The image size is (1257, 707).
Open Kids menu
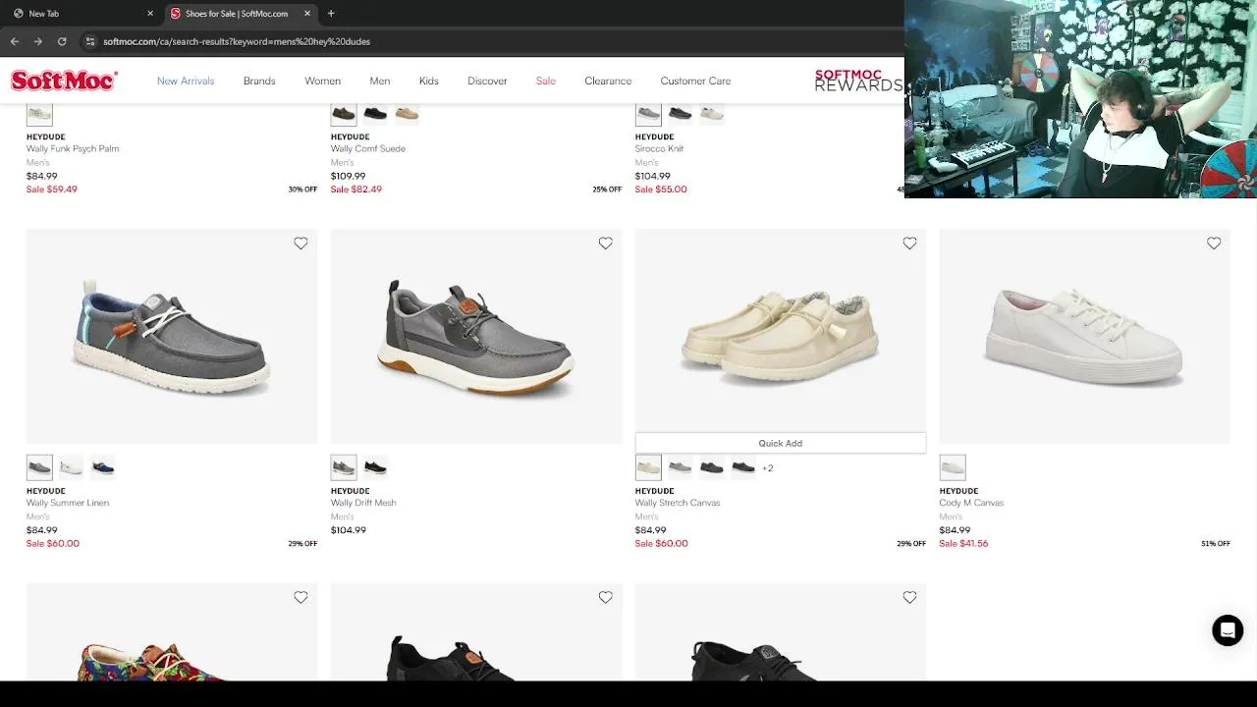tap(429, 81)
